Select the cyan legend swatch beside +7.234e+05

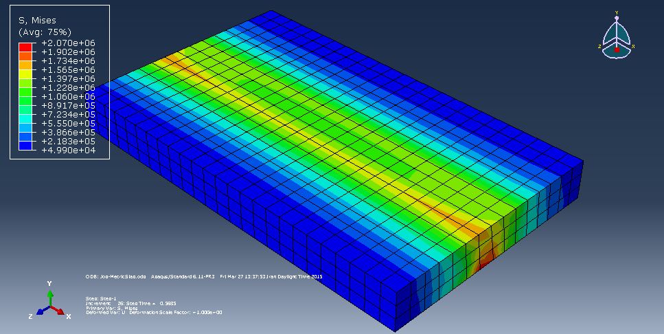point(25,119)
